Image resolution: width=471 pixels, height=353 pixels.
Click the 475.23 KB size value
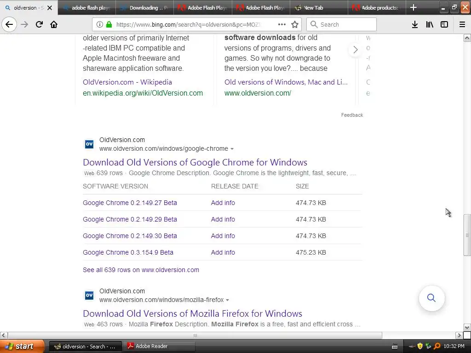pyautogui.click(x=311, y=252)
